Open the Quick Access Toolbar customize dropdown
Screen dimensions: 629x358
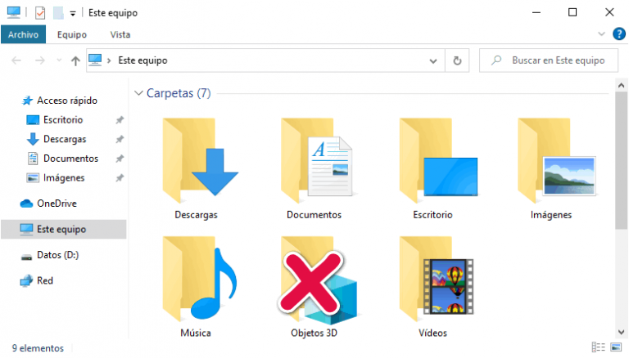point(72,13)
